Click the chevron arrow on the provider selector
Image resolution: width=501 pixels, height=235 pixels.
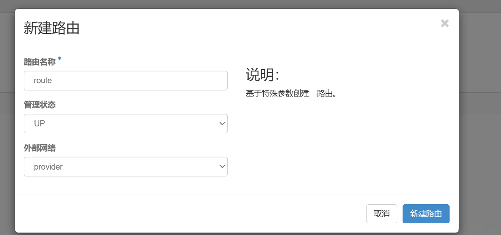[x=222, y=167]
